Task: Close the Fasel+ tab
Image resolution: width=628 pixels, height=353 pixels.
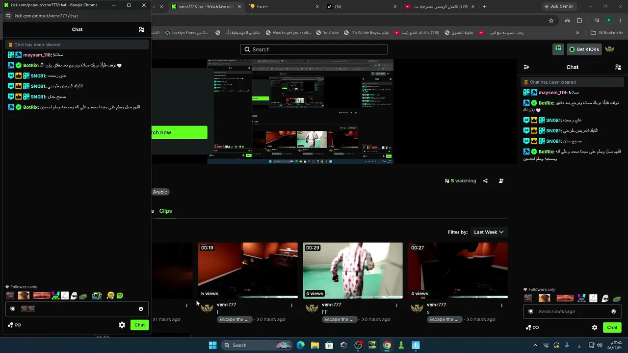Action: tap(317, 6)
